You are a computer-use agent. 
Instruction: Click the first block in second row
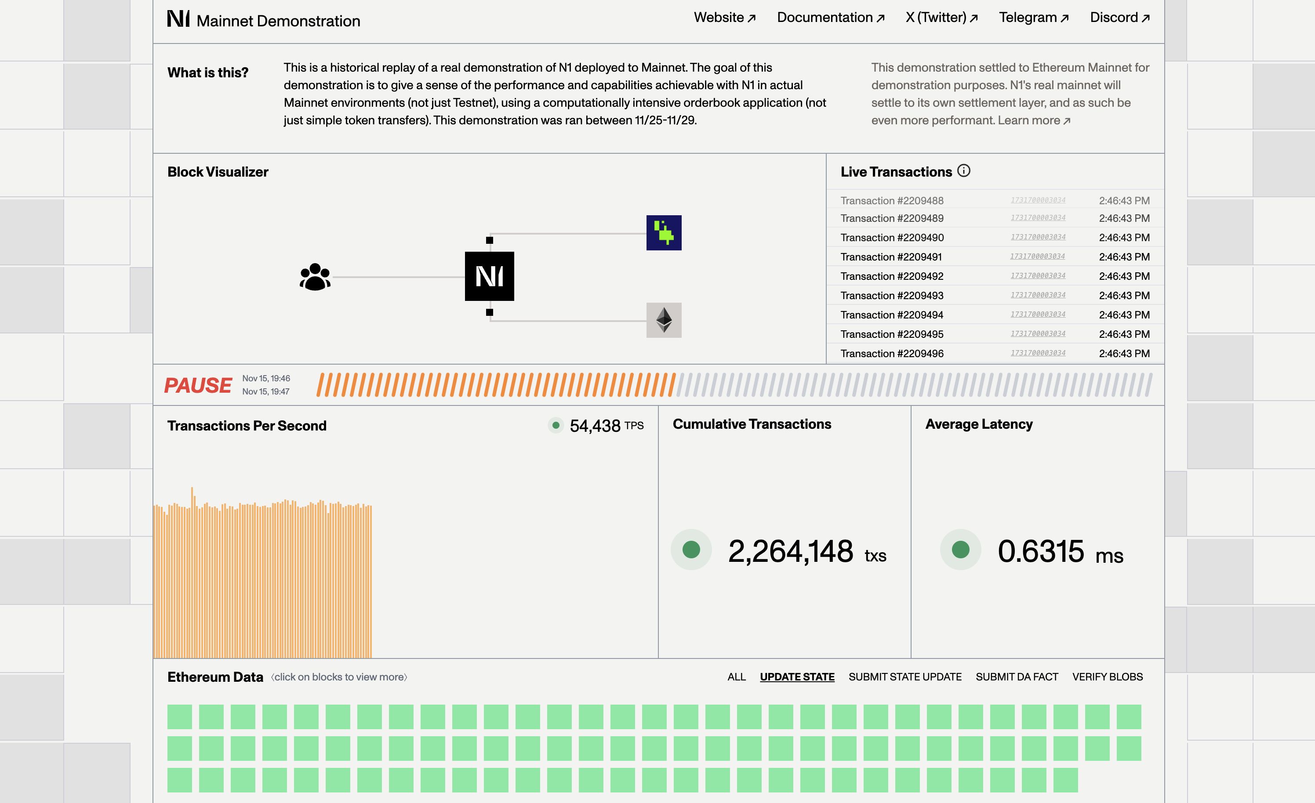pos(179,749)
